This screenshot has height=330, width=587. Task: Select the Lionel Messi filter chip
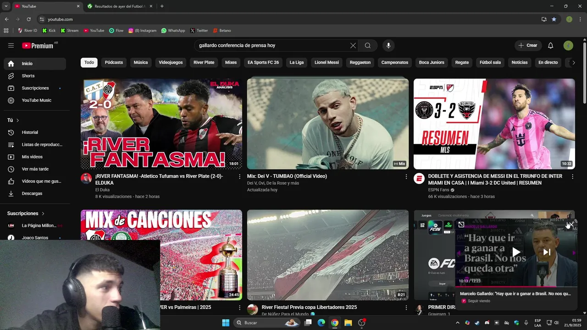click(x=327, y=62)
